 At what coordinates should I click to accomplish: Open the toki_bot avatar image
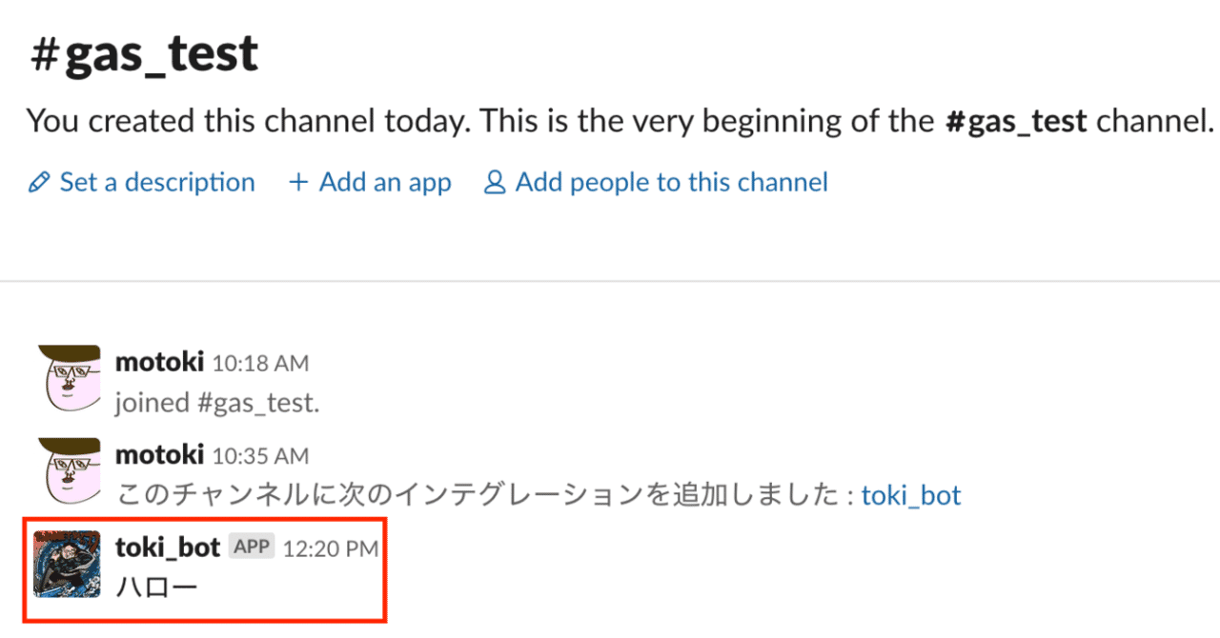coord(68,565)
